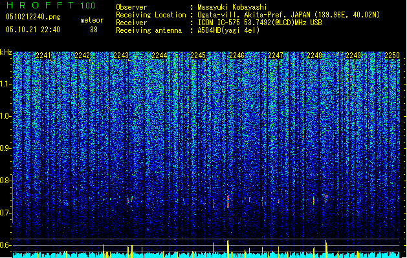
Task: Click the 2242 time marker
Action: (x=82, y=55)
